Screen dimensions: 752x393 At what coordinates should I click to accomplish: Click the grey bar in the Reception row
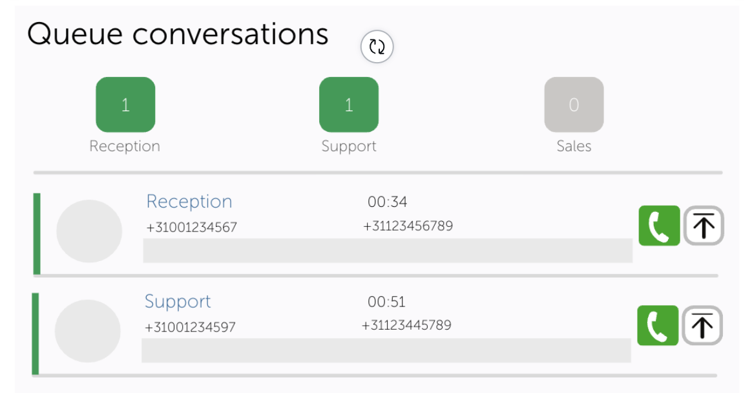pos(388,251)
